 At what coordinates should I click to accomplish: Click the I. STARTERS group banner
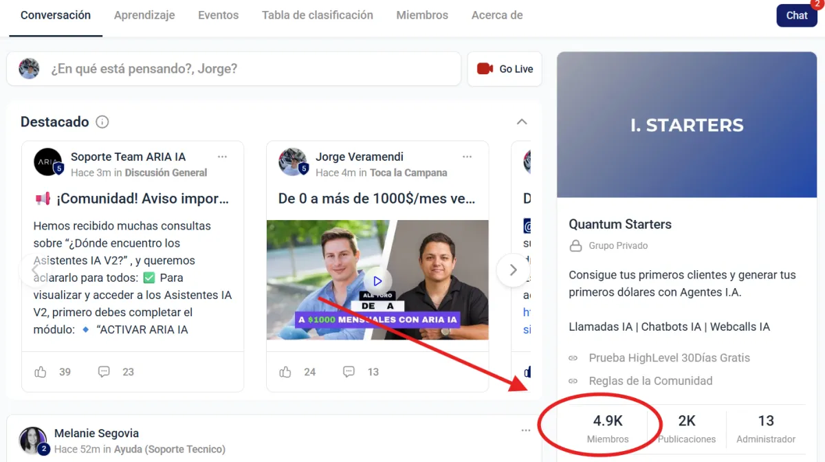click(687, 125)
